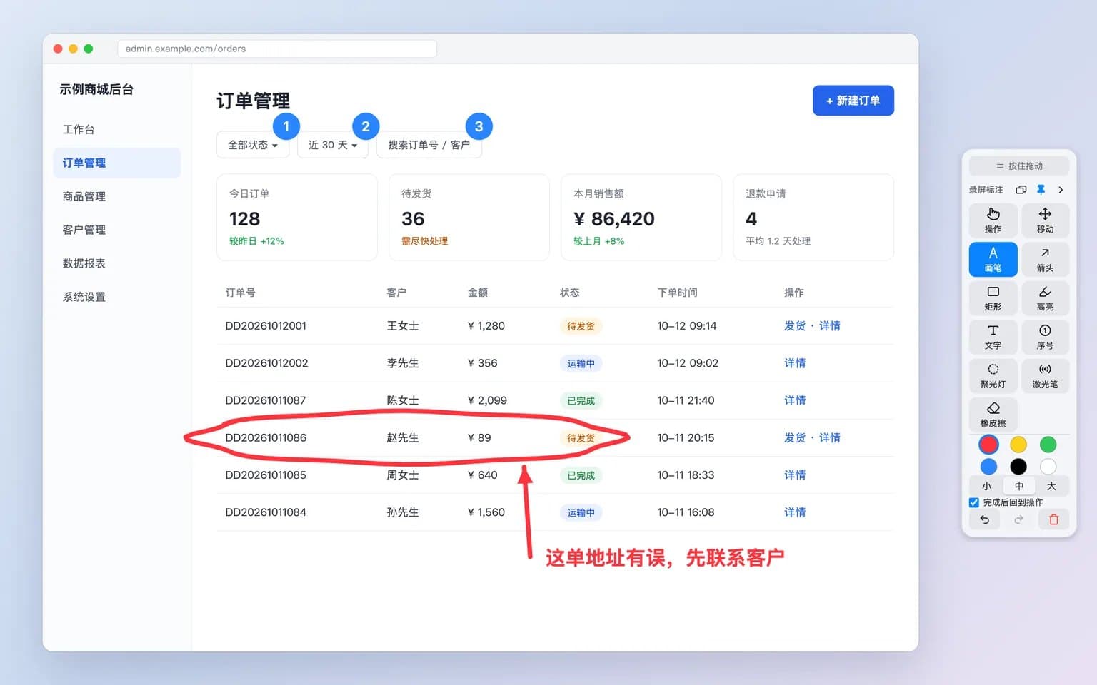1097x685 pixels.
Task: Open 详情 for order DD20261011084
Action: point(795,512)
